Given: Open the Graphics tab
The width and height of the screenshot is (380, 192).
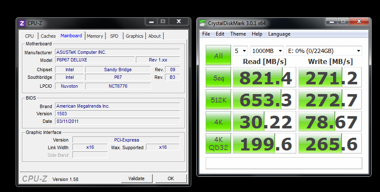Looking at the screenshot, I should (x=135, y=36).
